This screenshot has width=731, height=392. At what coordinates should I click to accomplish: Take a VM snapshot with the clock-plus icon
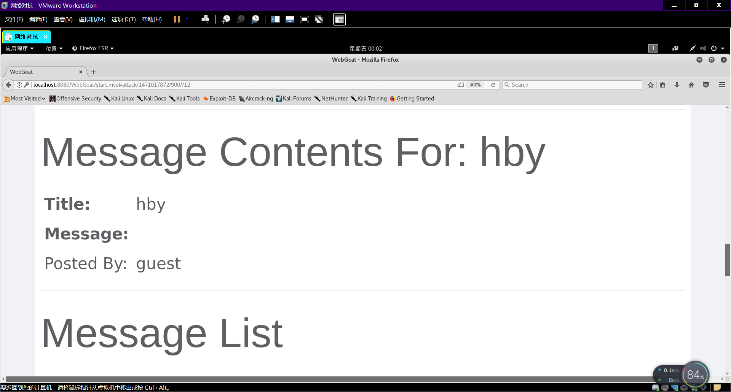[x=226, y=19]
